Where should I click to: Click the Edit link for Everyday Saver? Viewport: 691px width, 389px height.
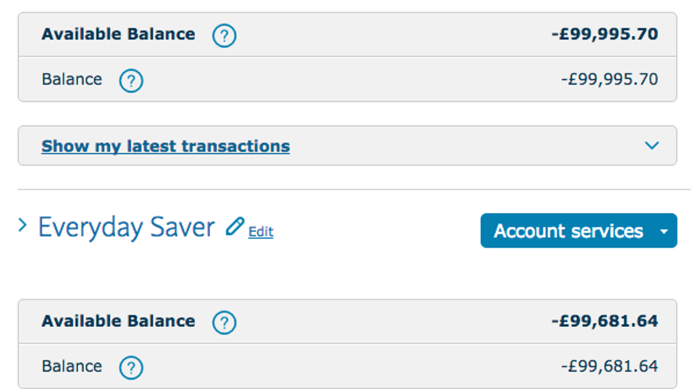tap(261, 231)
